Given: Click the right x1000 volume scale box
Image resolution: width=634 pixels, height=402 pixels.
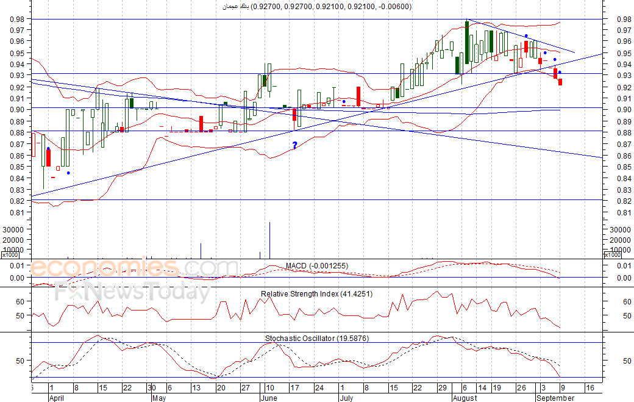Looking at the screenshot, I should (x=613, y=255).
